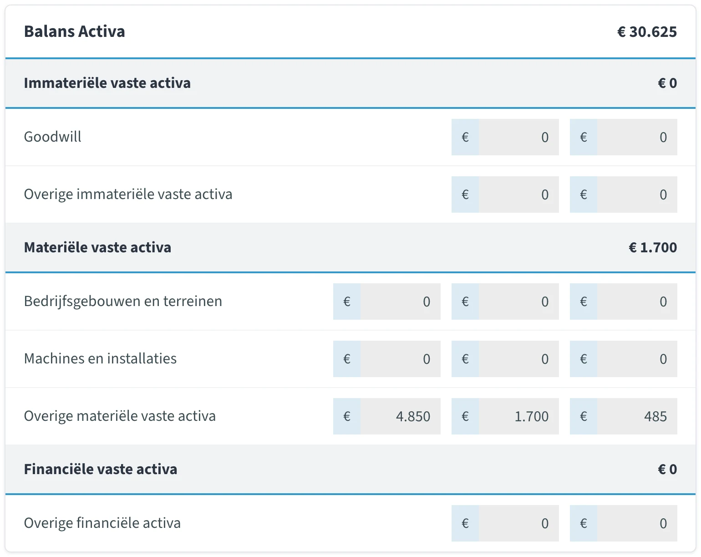Click the Goodwill second amount field
The width and height of the screenshot is (701, 557).
(637, 137)
